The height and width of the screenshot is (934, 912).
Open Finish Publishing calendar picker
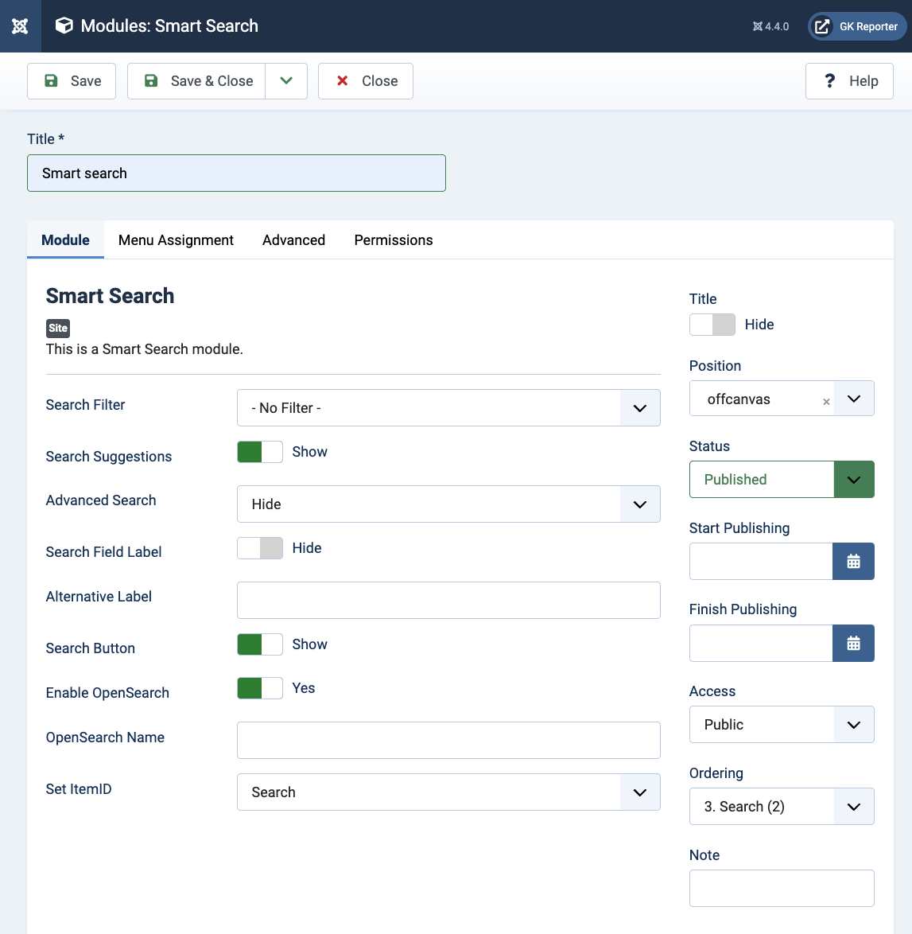853,644
